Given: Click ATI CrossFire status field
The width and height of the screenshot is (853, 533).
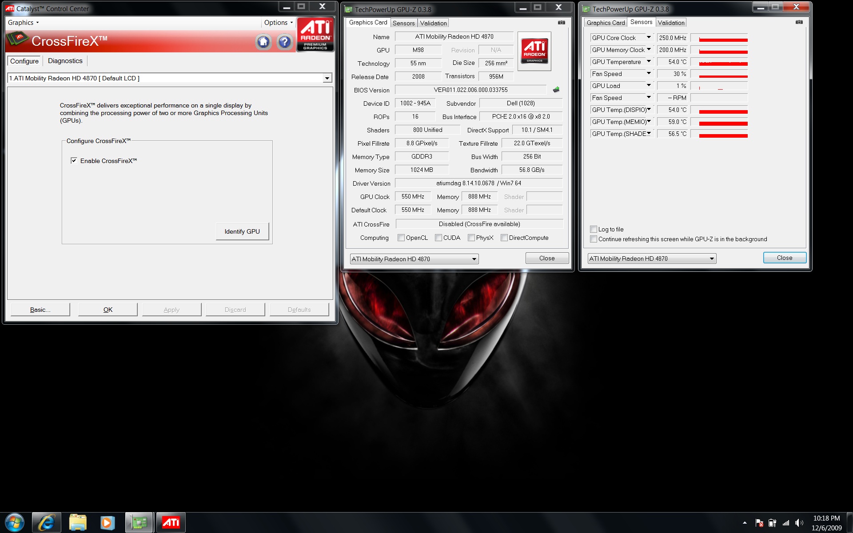Looking at the screenshot, I should [x=479, y=224].
